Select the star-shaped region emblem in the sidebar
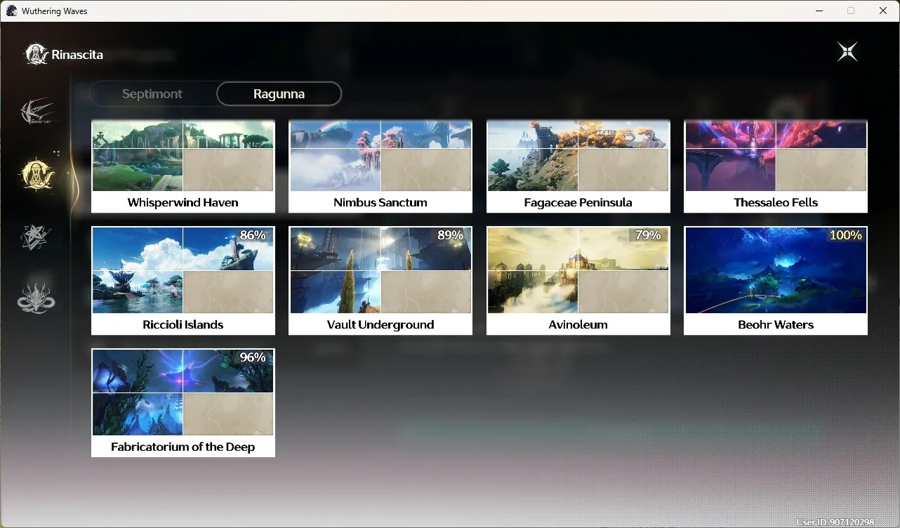This screenshot has width=900, height=528. pyautogui.click(x=36, y=237)
